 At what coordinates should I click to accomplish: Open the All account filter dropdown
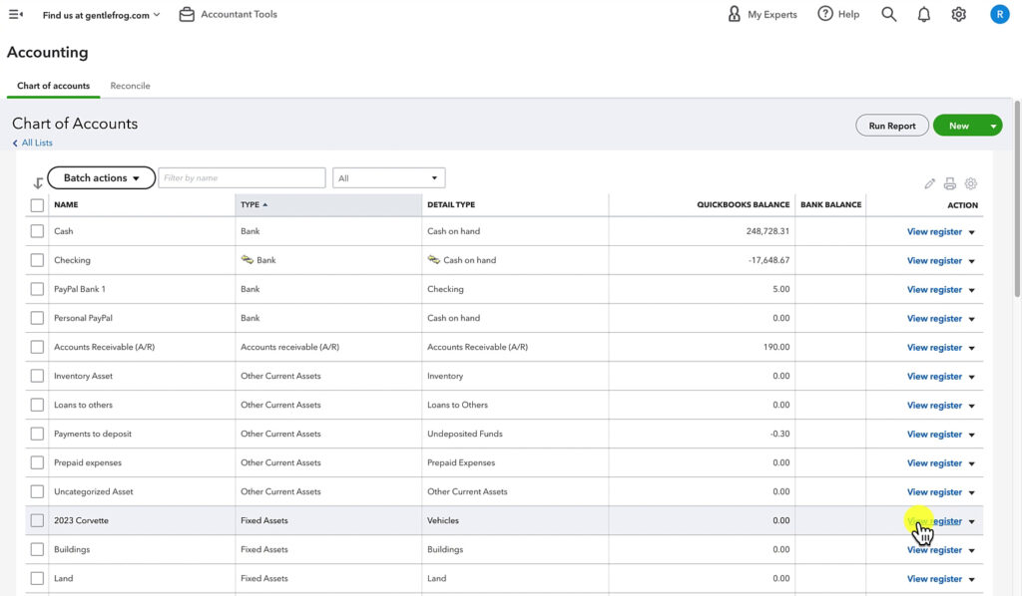pos(388,177)
